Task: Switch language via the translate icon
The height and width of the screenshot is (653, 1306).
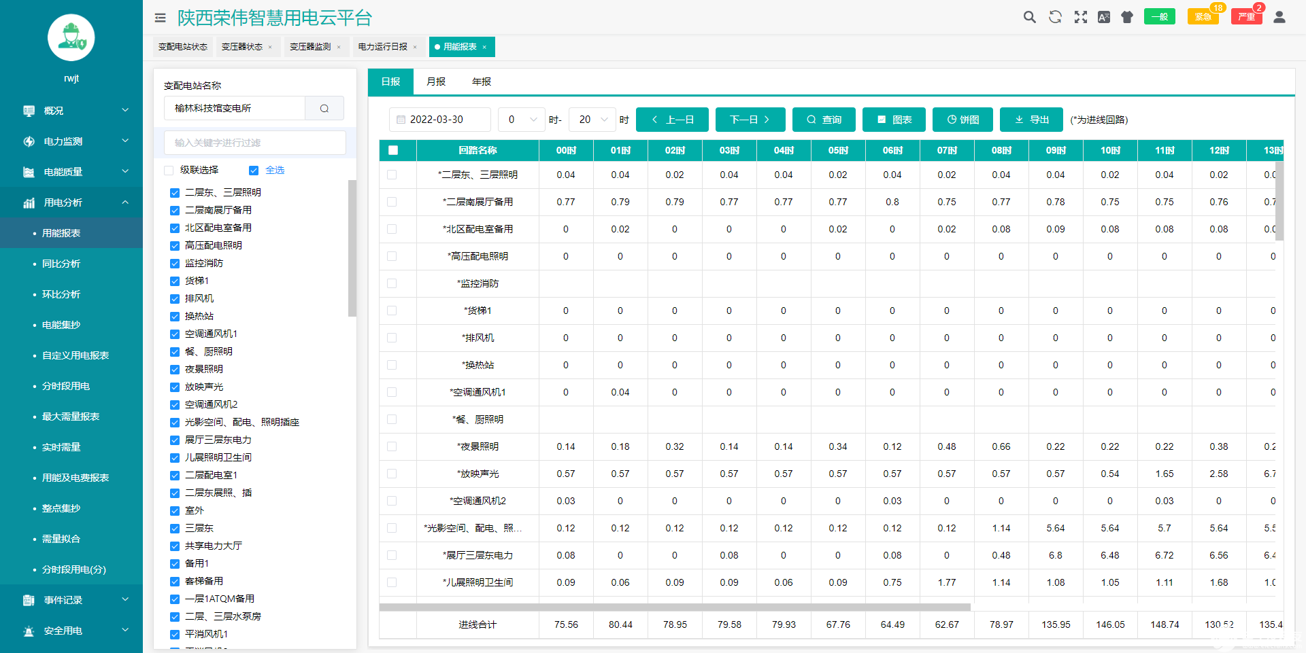Action: coord(1104,17)
